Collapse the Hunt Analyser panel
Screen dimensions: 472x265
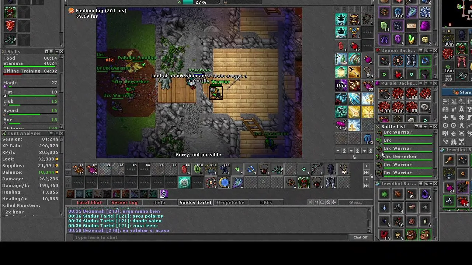coord(56,133)
